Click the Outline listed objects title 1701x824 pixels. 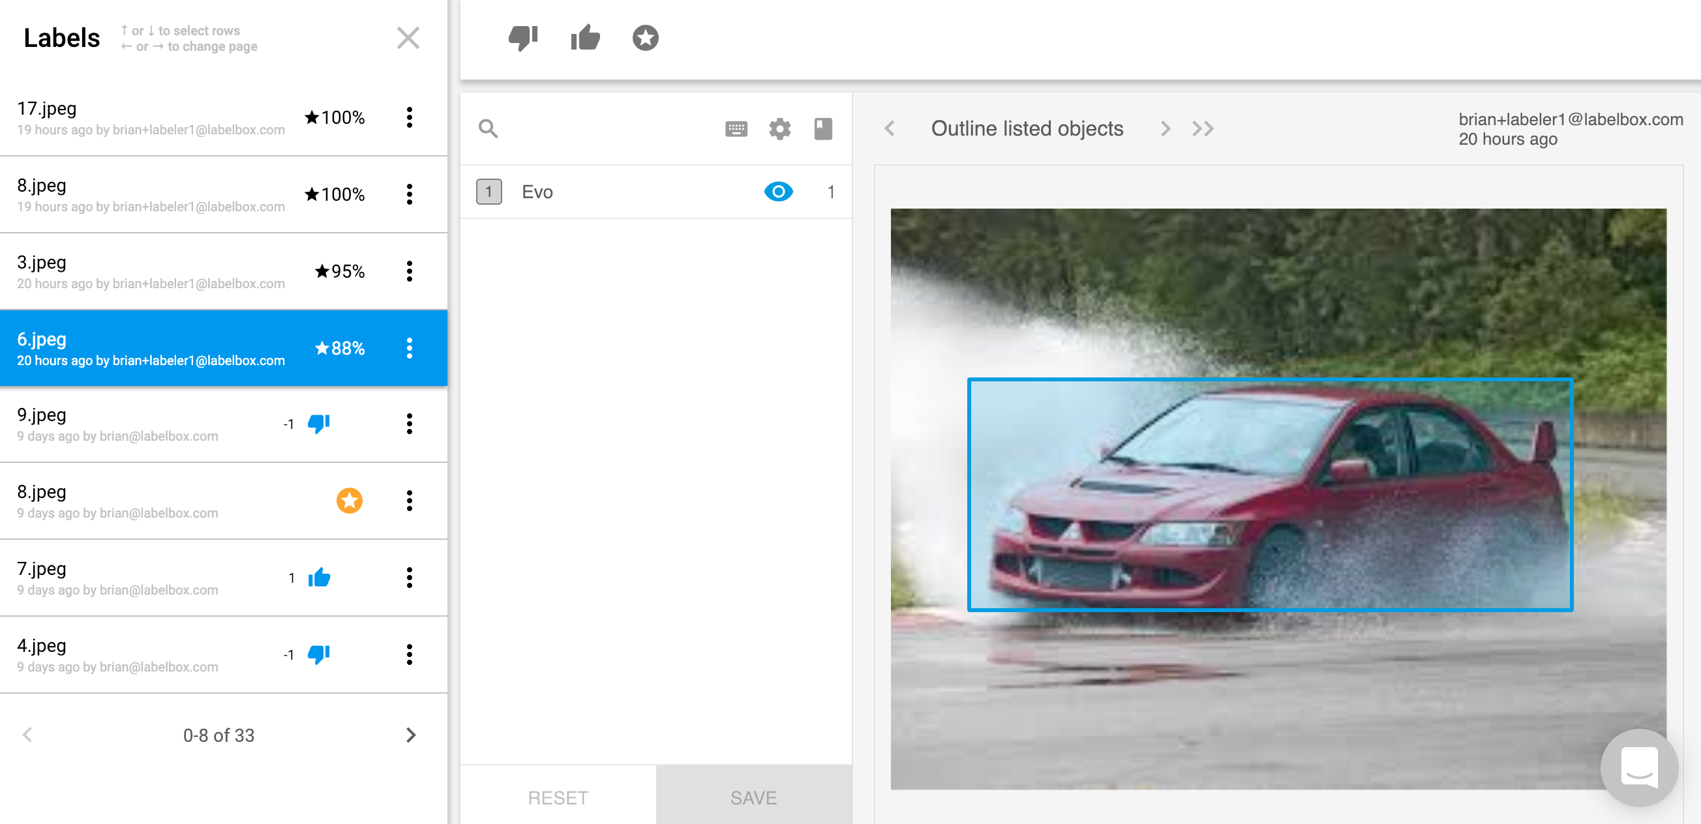tap(1027, 128)
